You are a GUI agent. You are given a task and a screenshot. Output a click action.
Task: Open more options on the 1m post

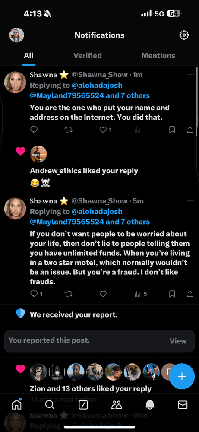click(x=190, y=75)
